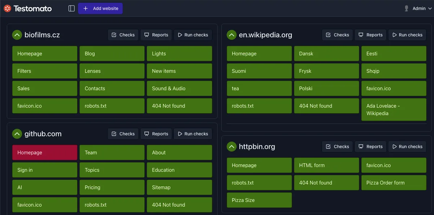Viewport: 434px width, 215px height.
Task: Open Reports for httpbin.org
Action: coord(371,147)
